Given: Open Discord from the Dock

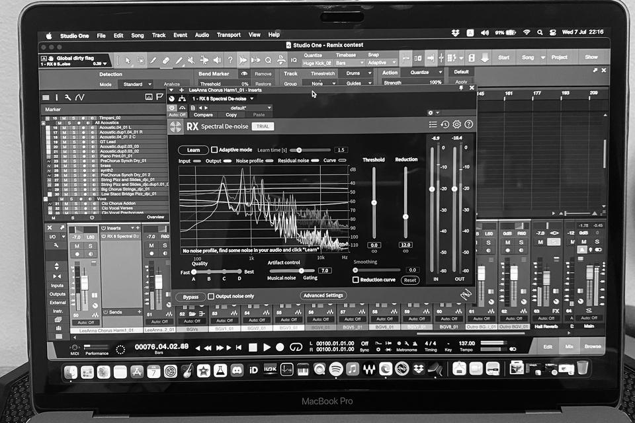Looking at the screenshot, I should click(x=237, y=370).
